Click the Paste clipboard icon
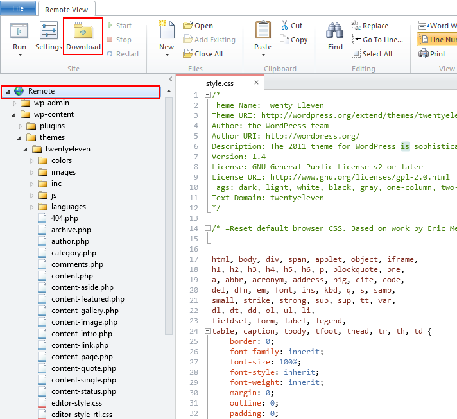The width and height of the screenshot is (457, 419). tap(263, 30)
